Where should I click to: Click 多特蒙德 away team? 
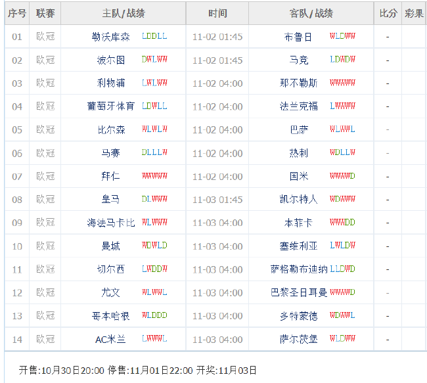pyautogui.click(x=298, y=316)
